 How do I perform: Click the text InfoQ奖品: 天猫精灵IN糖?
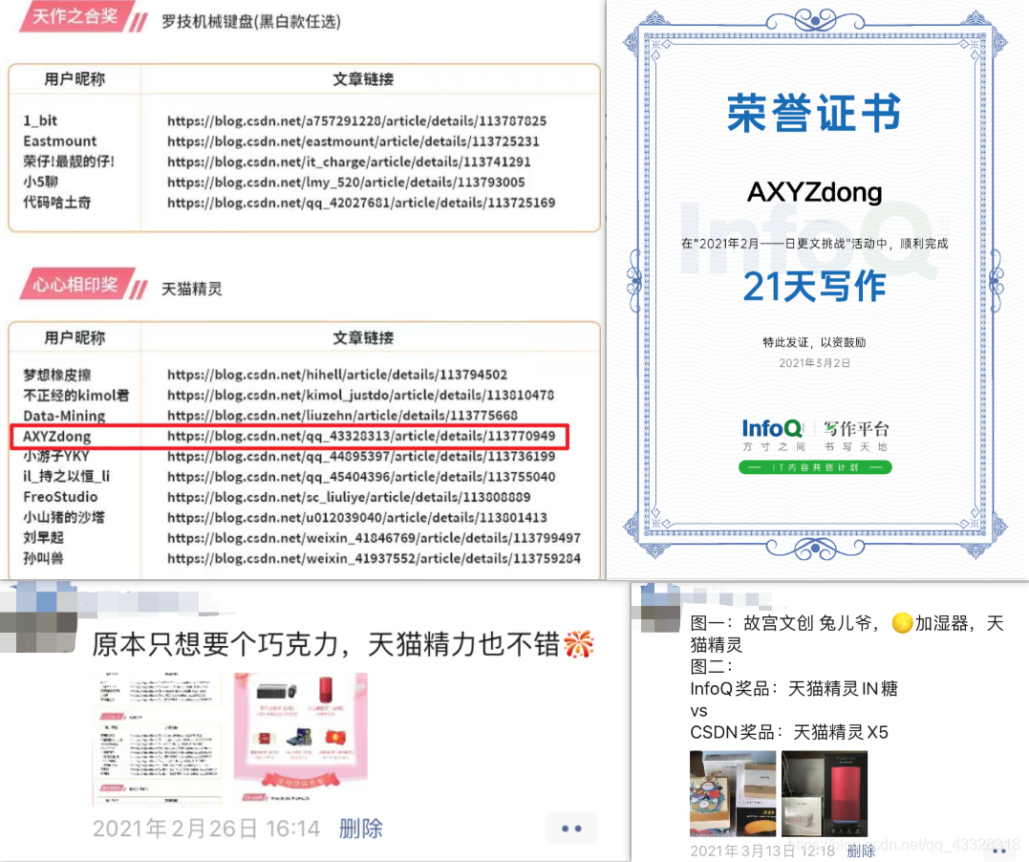pyautogui.click(x=794, y=689)
